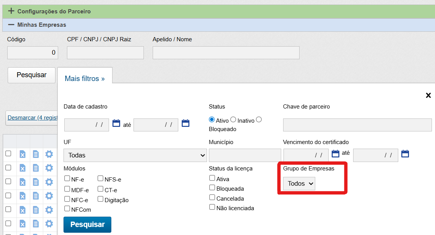Click the gear settings icon in first row
Image resolution: width=435 pixels, height=235 pixels.
49,154
